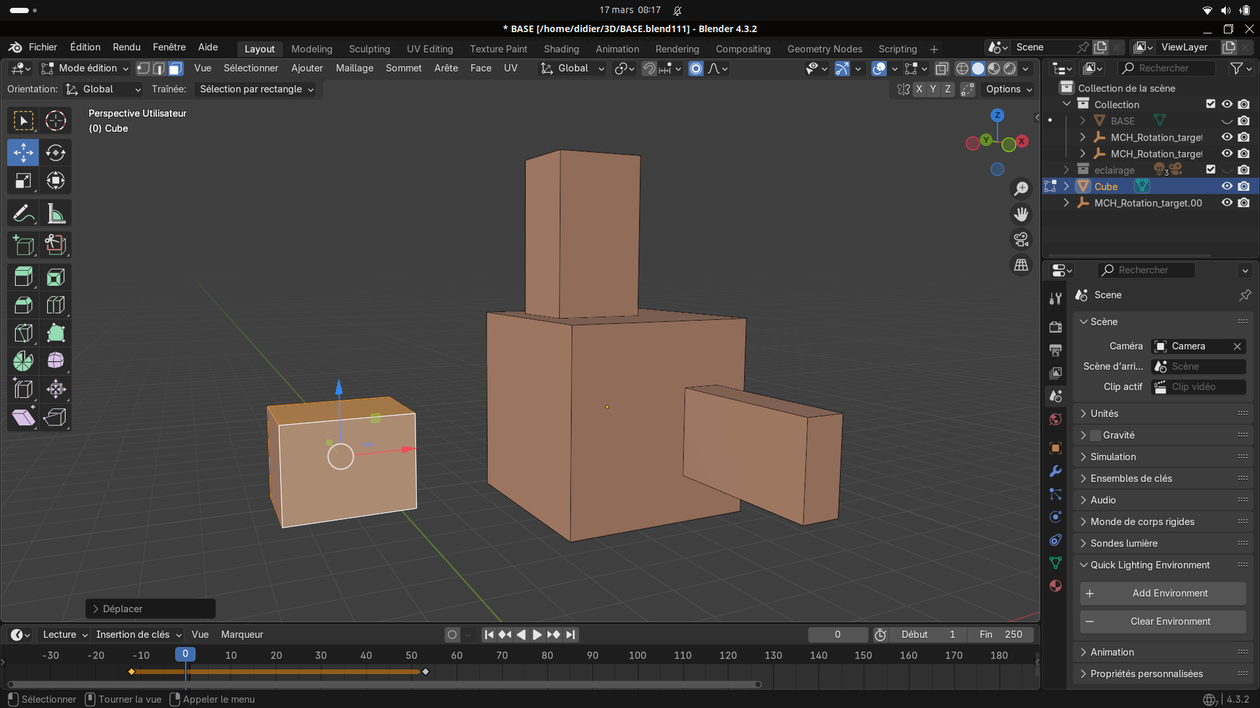This screenshot has width=1260, height=708.
Task: Open the Mode édition dropdown
Action: pos(85,68)
